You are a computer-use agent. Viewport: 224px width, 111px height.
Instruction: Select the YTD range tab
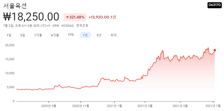point(71,35)
